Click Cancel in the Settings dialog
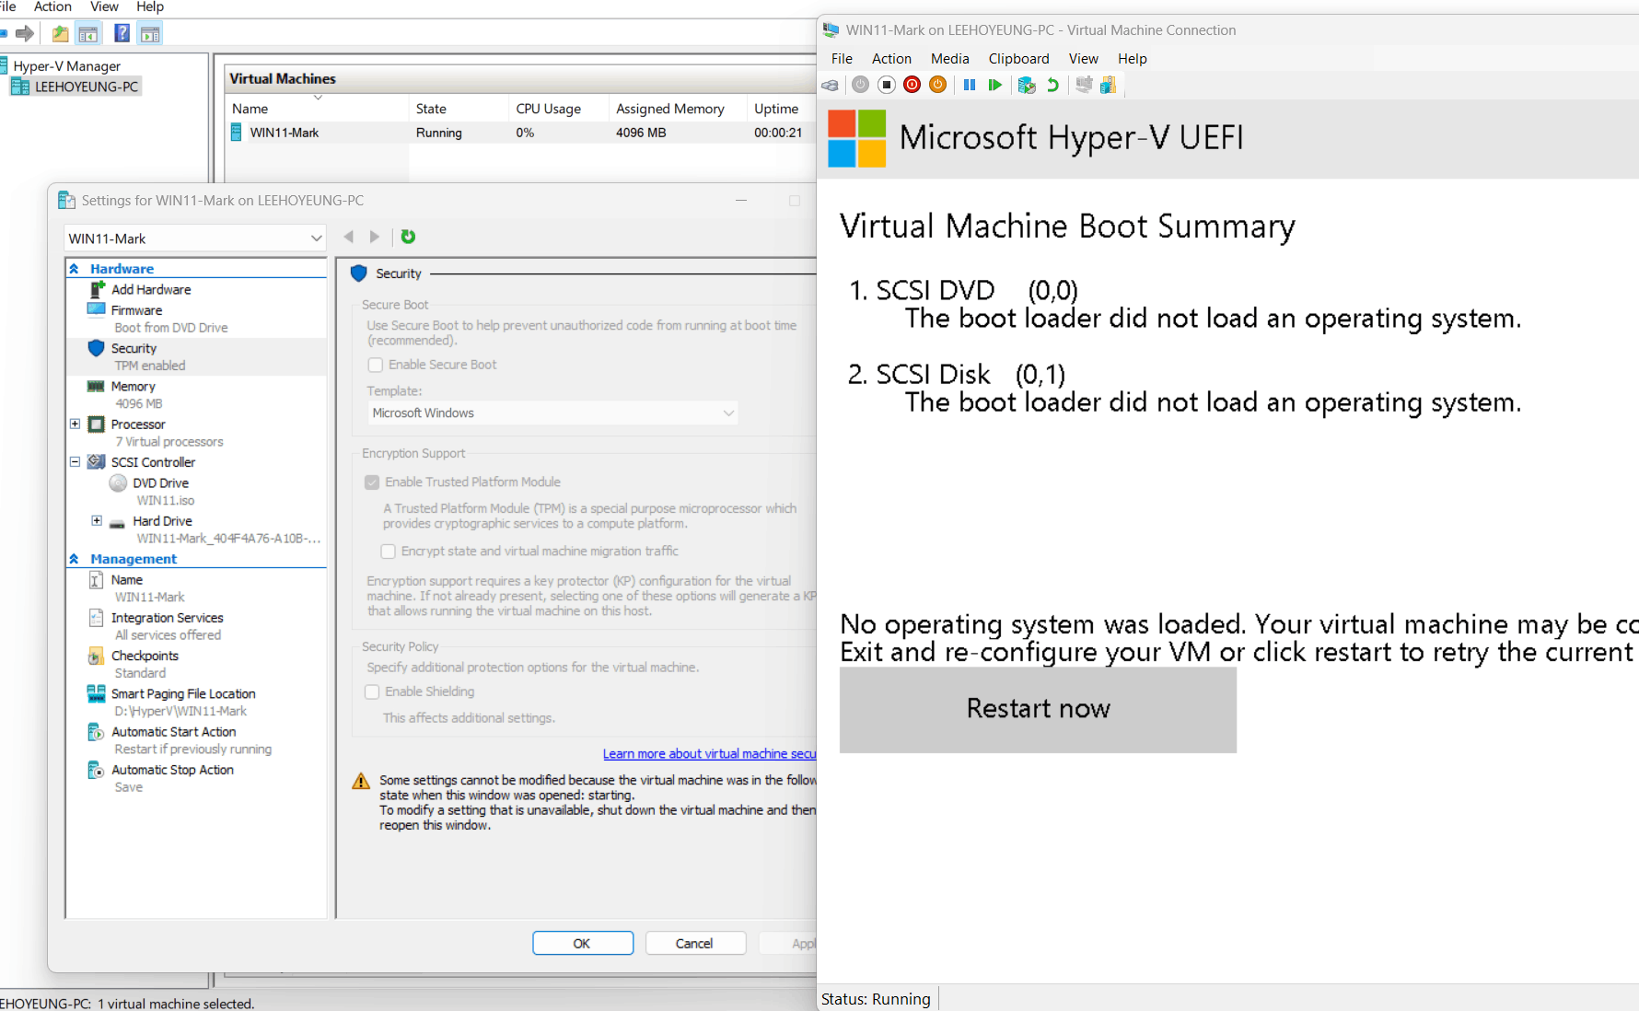The image size is (1639, 1011). [694, 943]
